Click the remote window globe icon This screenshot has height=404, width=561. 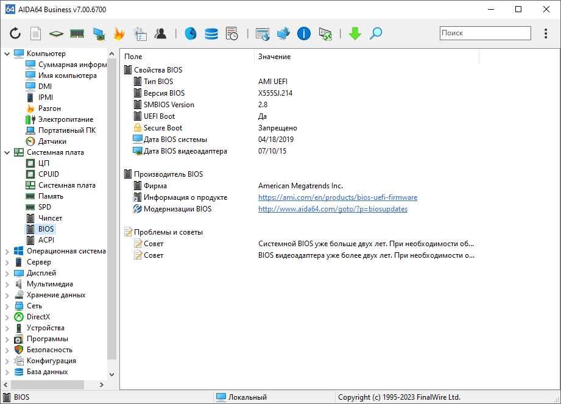pos(263,34)
